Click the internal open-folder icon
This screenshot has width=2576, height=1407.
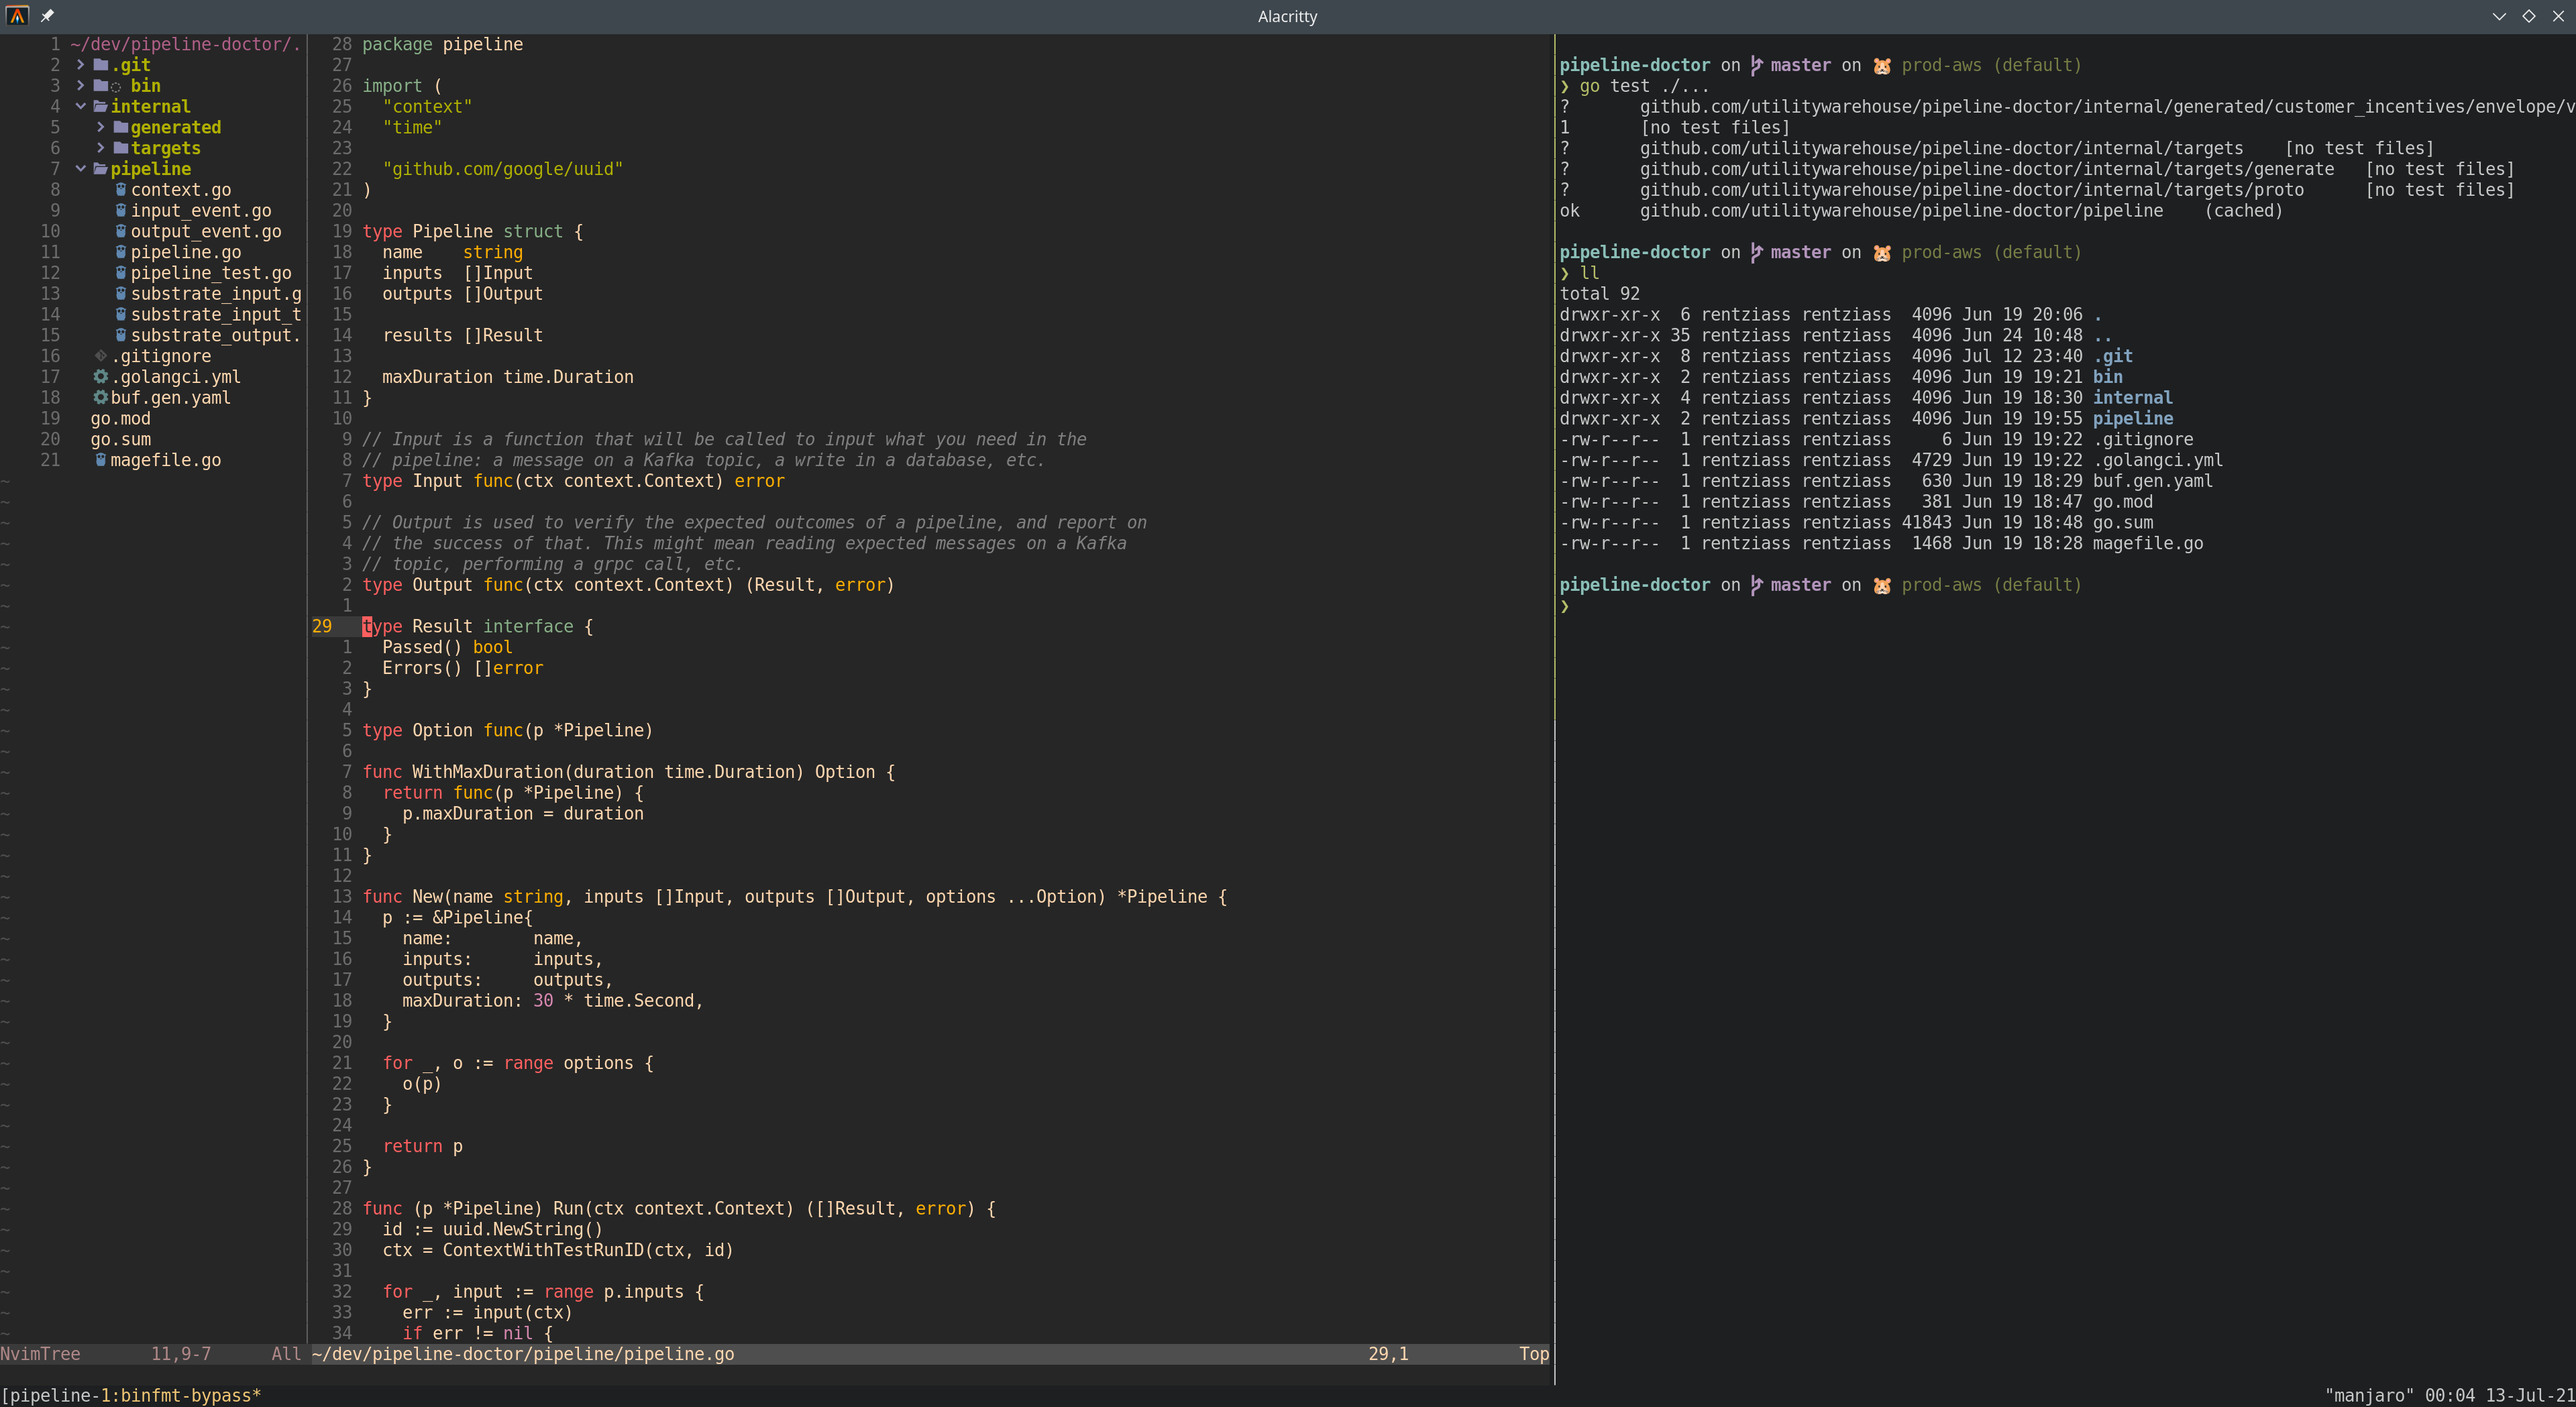tap(101, 107)
